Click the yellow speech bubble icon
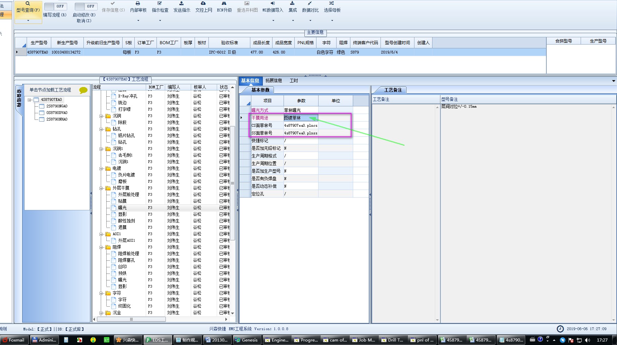This screenshot has height=345, width=617. click(x=83, y=90)
